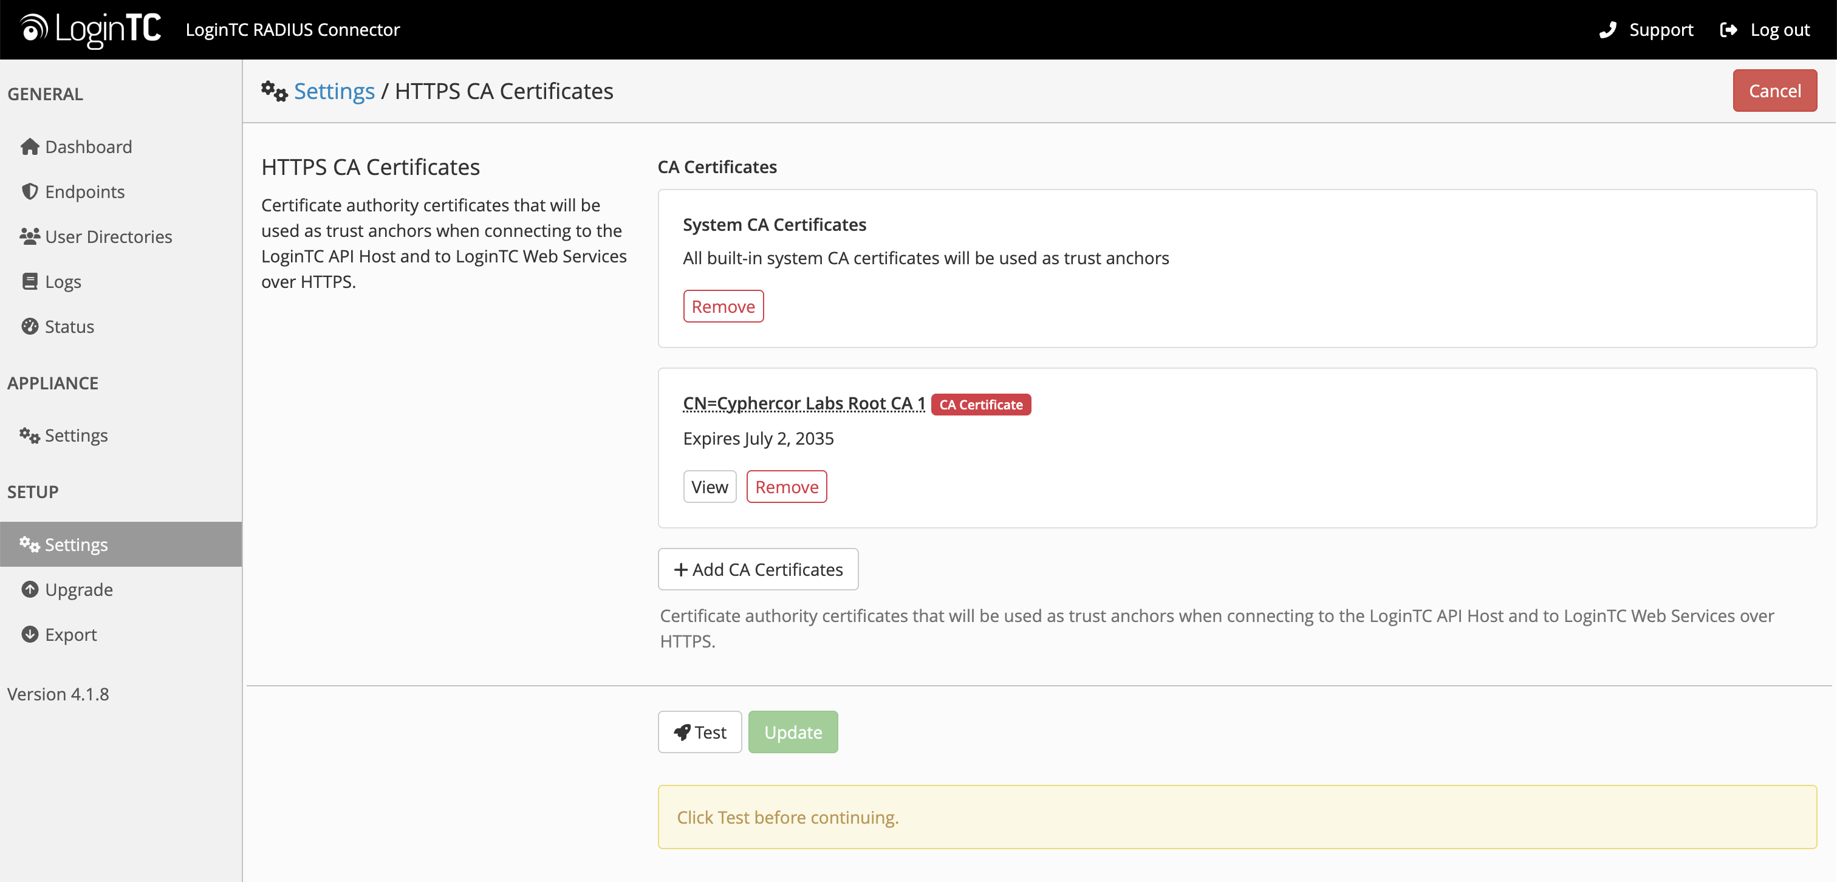Click the plus icon in Add CA Certificates
Image resolution: width=1837 pixels, height=882 pixels.
pos(681,570)
